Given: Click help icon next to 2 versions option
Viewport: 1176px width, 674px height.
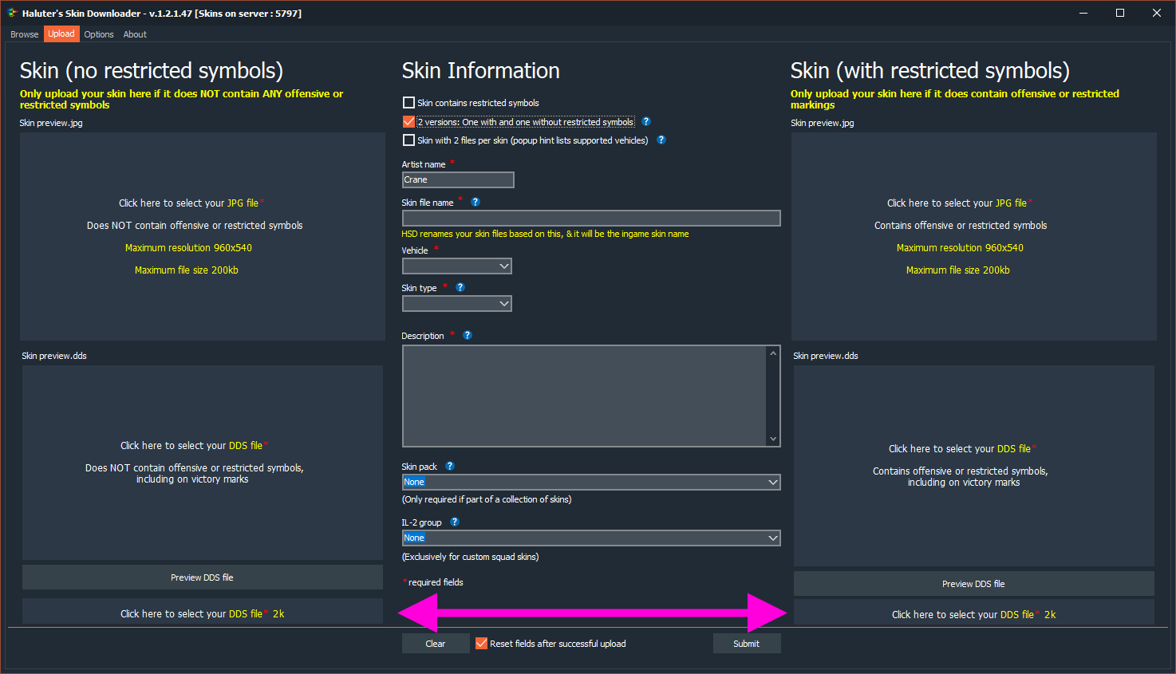Looking at the screenshot, I should tap(646, 121).
